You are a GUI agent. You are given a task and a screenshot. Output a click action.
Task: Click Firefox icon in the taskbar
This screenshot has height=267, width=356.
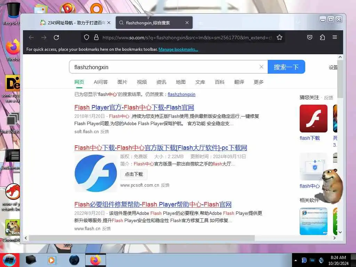tap(96, 260)
